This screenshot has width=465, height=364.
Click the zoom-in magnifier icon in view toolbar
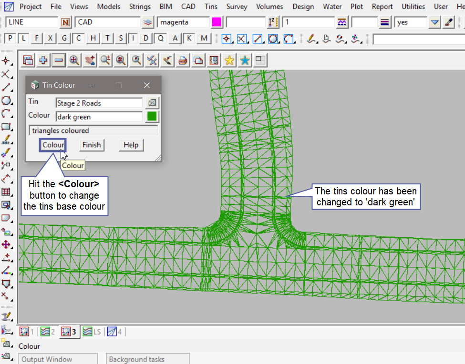pos(105,60)
